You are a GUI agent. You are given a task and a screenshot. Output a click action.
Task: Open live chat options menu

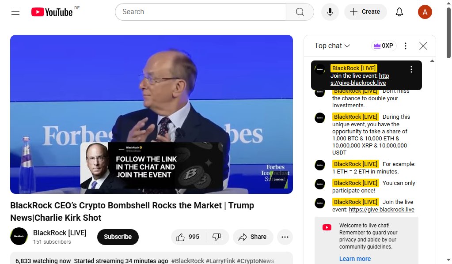(406, 46)
